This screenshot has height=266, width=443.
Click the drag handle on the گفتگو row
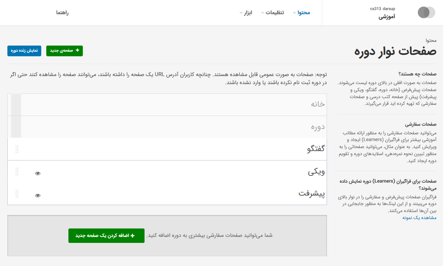pyautogui.click(x=17, y=149)
